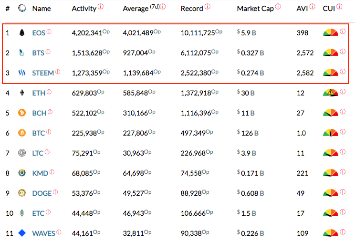This screenshot has width=355, height=242.
Task: Click the CUI gauge in EOS row
Action: point(331,32)
